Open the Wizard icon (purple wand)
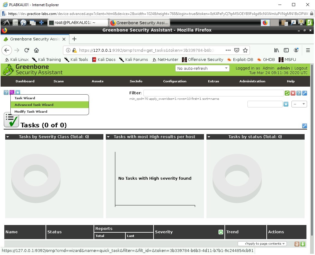Viewport: 315px width, 255px height. (12, 92)
